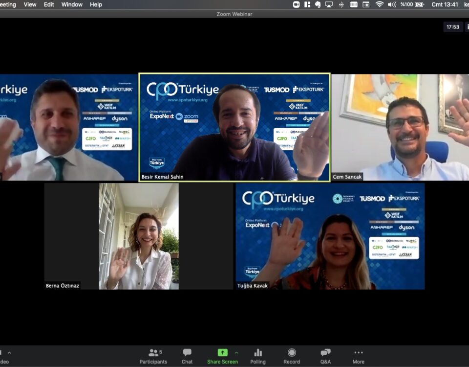The image size is (469, 367).
Task: Expand Share Screen options caret
Action: point(236,352)
